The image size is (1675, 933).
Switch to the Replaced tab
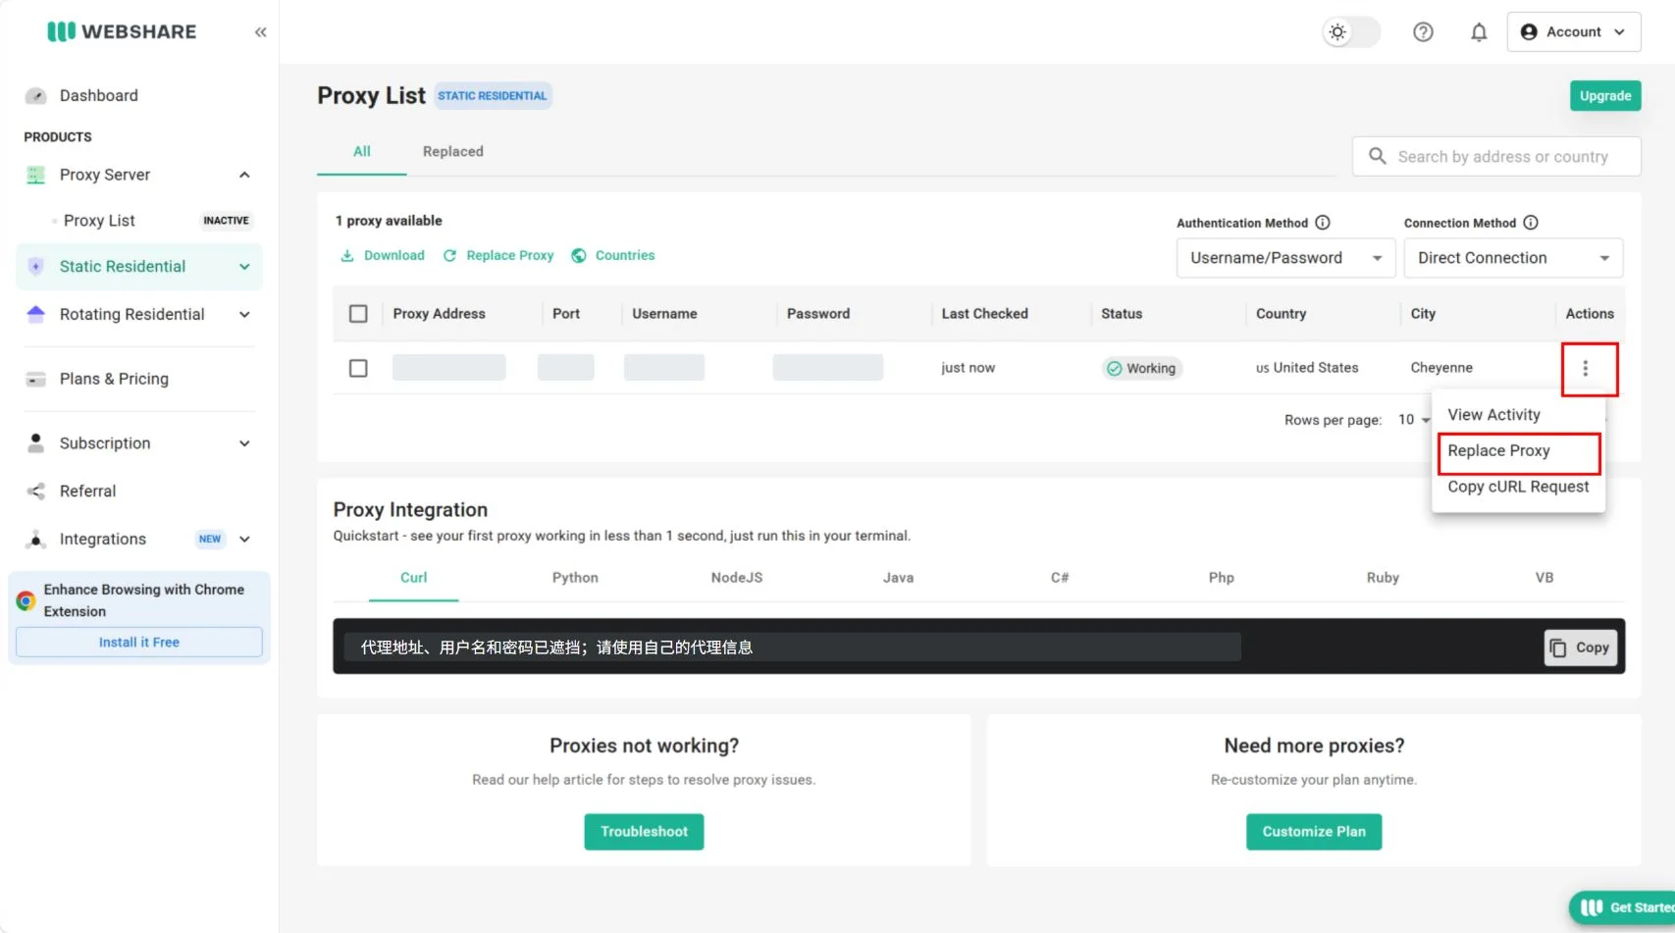pyautogui.click(x=452, y=151)
